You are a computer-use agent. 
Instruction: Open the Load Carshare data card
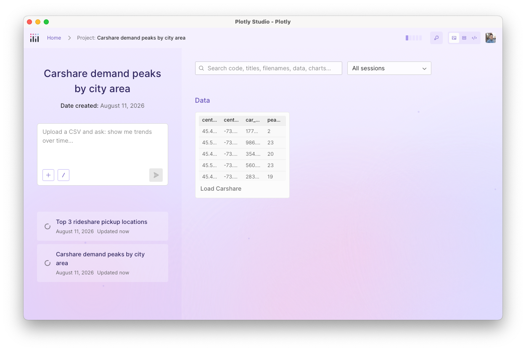click(242, 155)
